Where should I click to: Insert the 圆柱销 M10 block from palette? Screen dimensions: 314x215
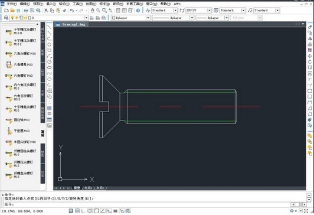pyautogui.click(x=18, y=120)
